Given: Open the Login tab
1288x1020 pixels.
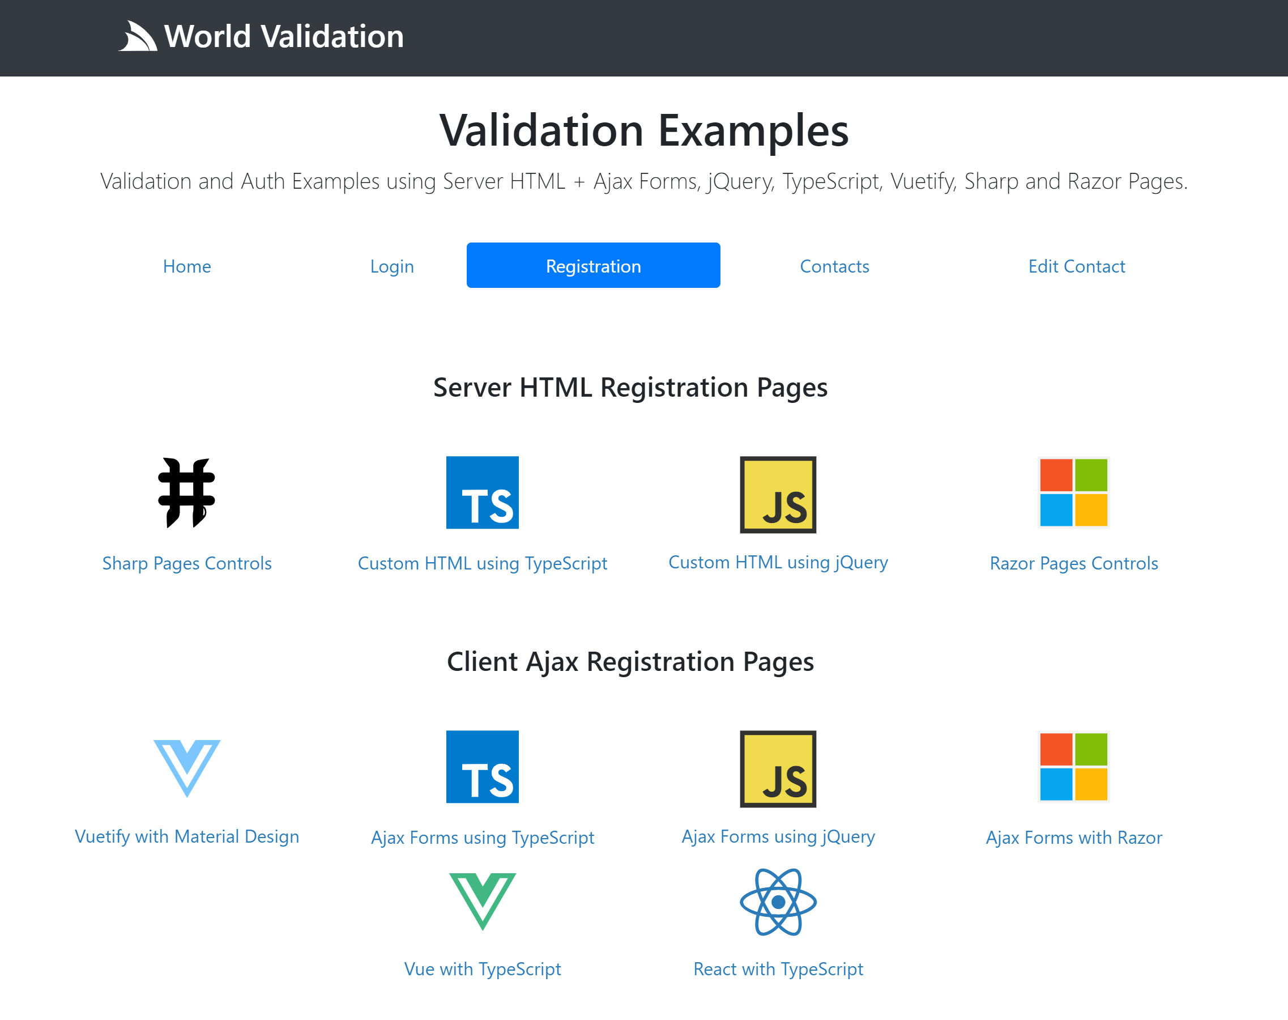Looking at the screenshot, I should click(391, 266).
